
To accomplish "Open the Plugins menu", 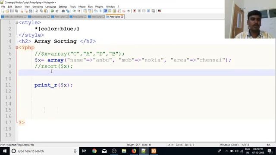I will coord(99,7).
